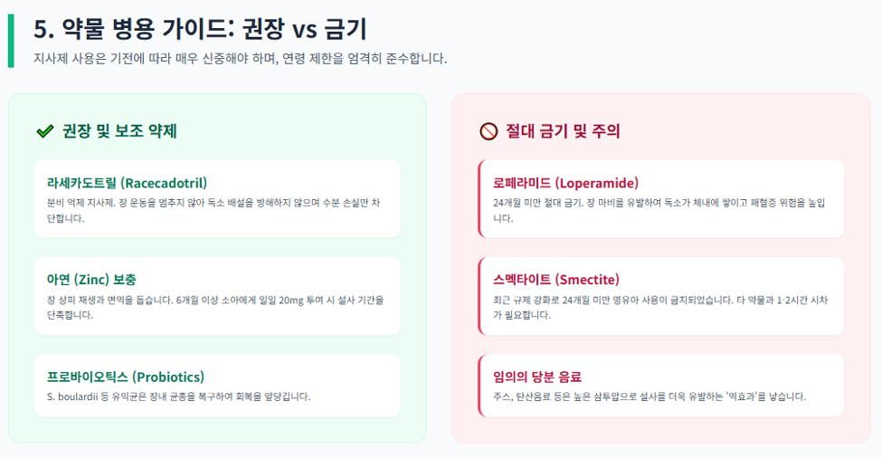882x459 pixels.
Task: Click the red prohibition icon
Action: point(488,131)
